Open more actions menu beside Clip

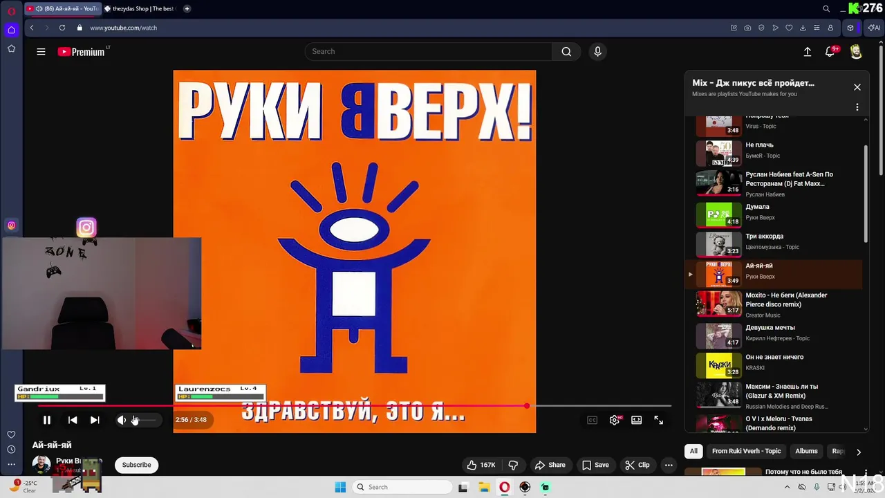point(669,465)
